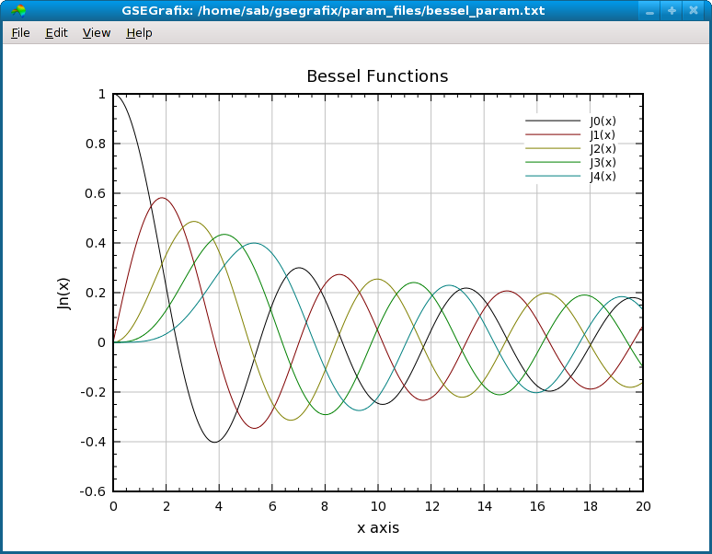Click the black J0(x) legend line sample
Screen dimensions: 712x554
pyautogui.click(x=553, y=121)
